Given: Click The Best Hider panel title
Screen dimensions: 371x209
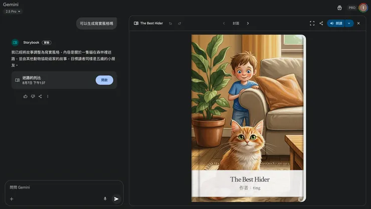Looking at the screenshot, I should (151, 23).
